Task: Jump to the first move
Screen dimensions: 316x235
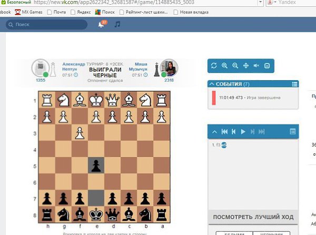Action: [224, 131]
